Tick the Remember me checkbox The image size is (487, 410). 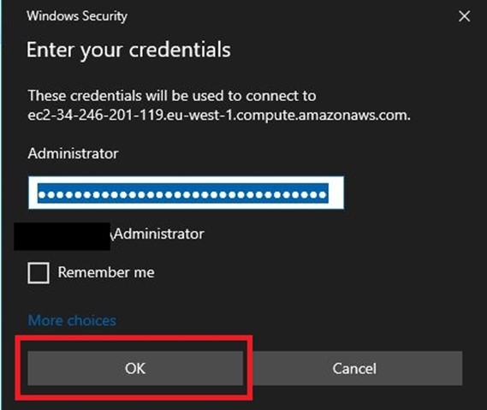tap(39, 273)
